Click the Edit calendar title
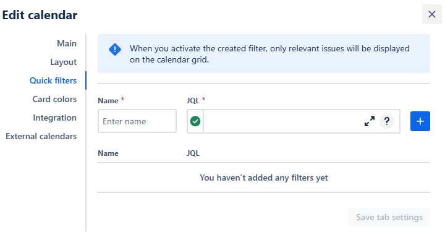 40,15
